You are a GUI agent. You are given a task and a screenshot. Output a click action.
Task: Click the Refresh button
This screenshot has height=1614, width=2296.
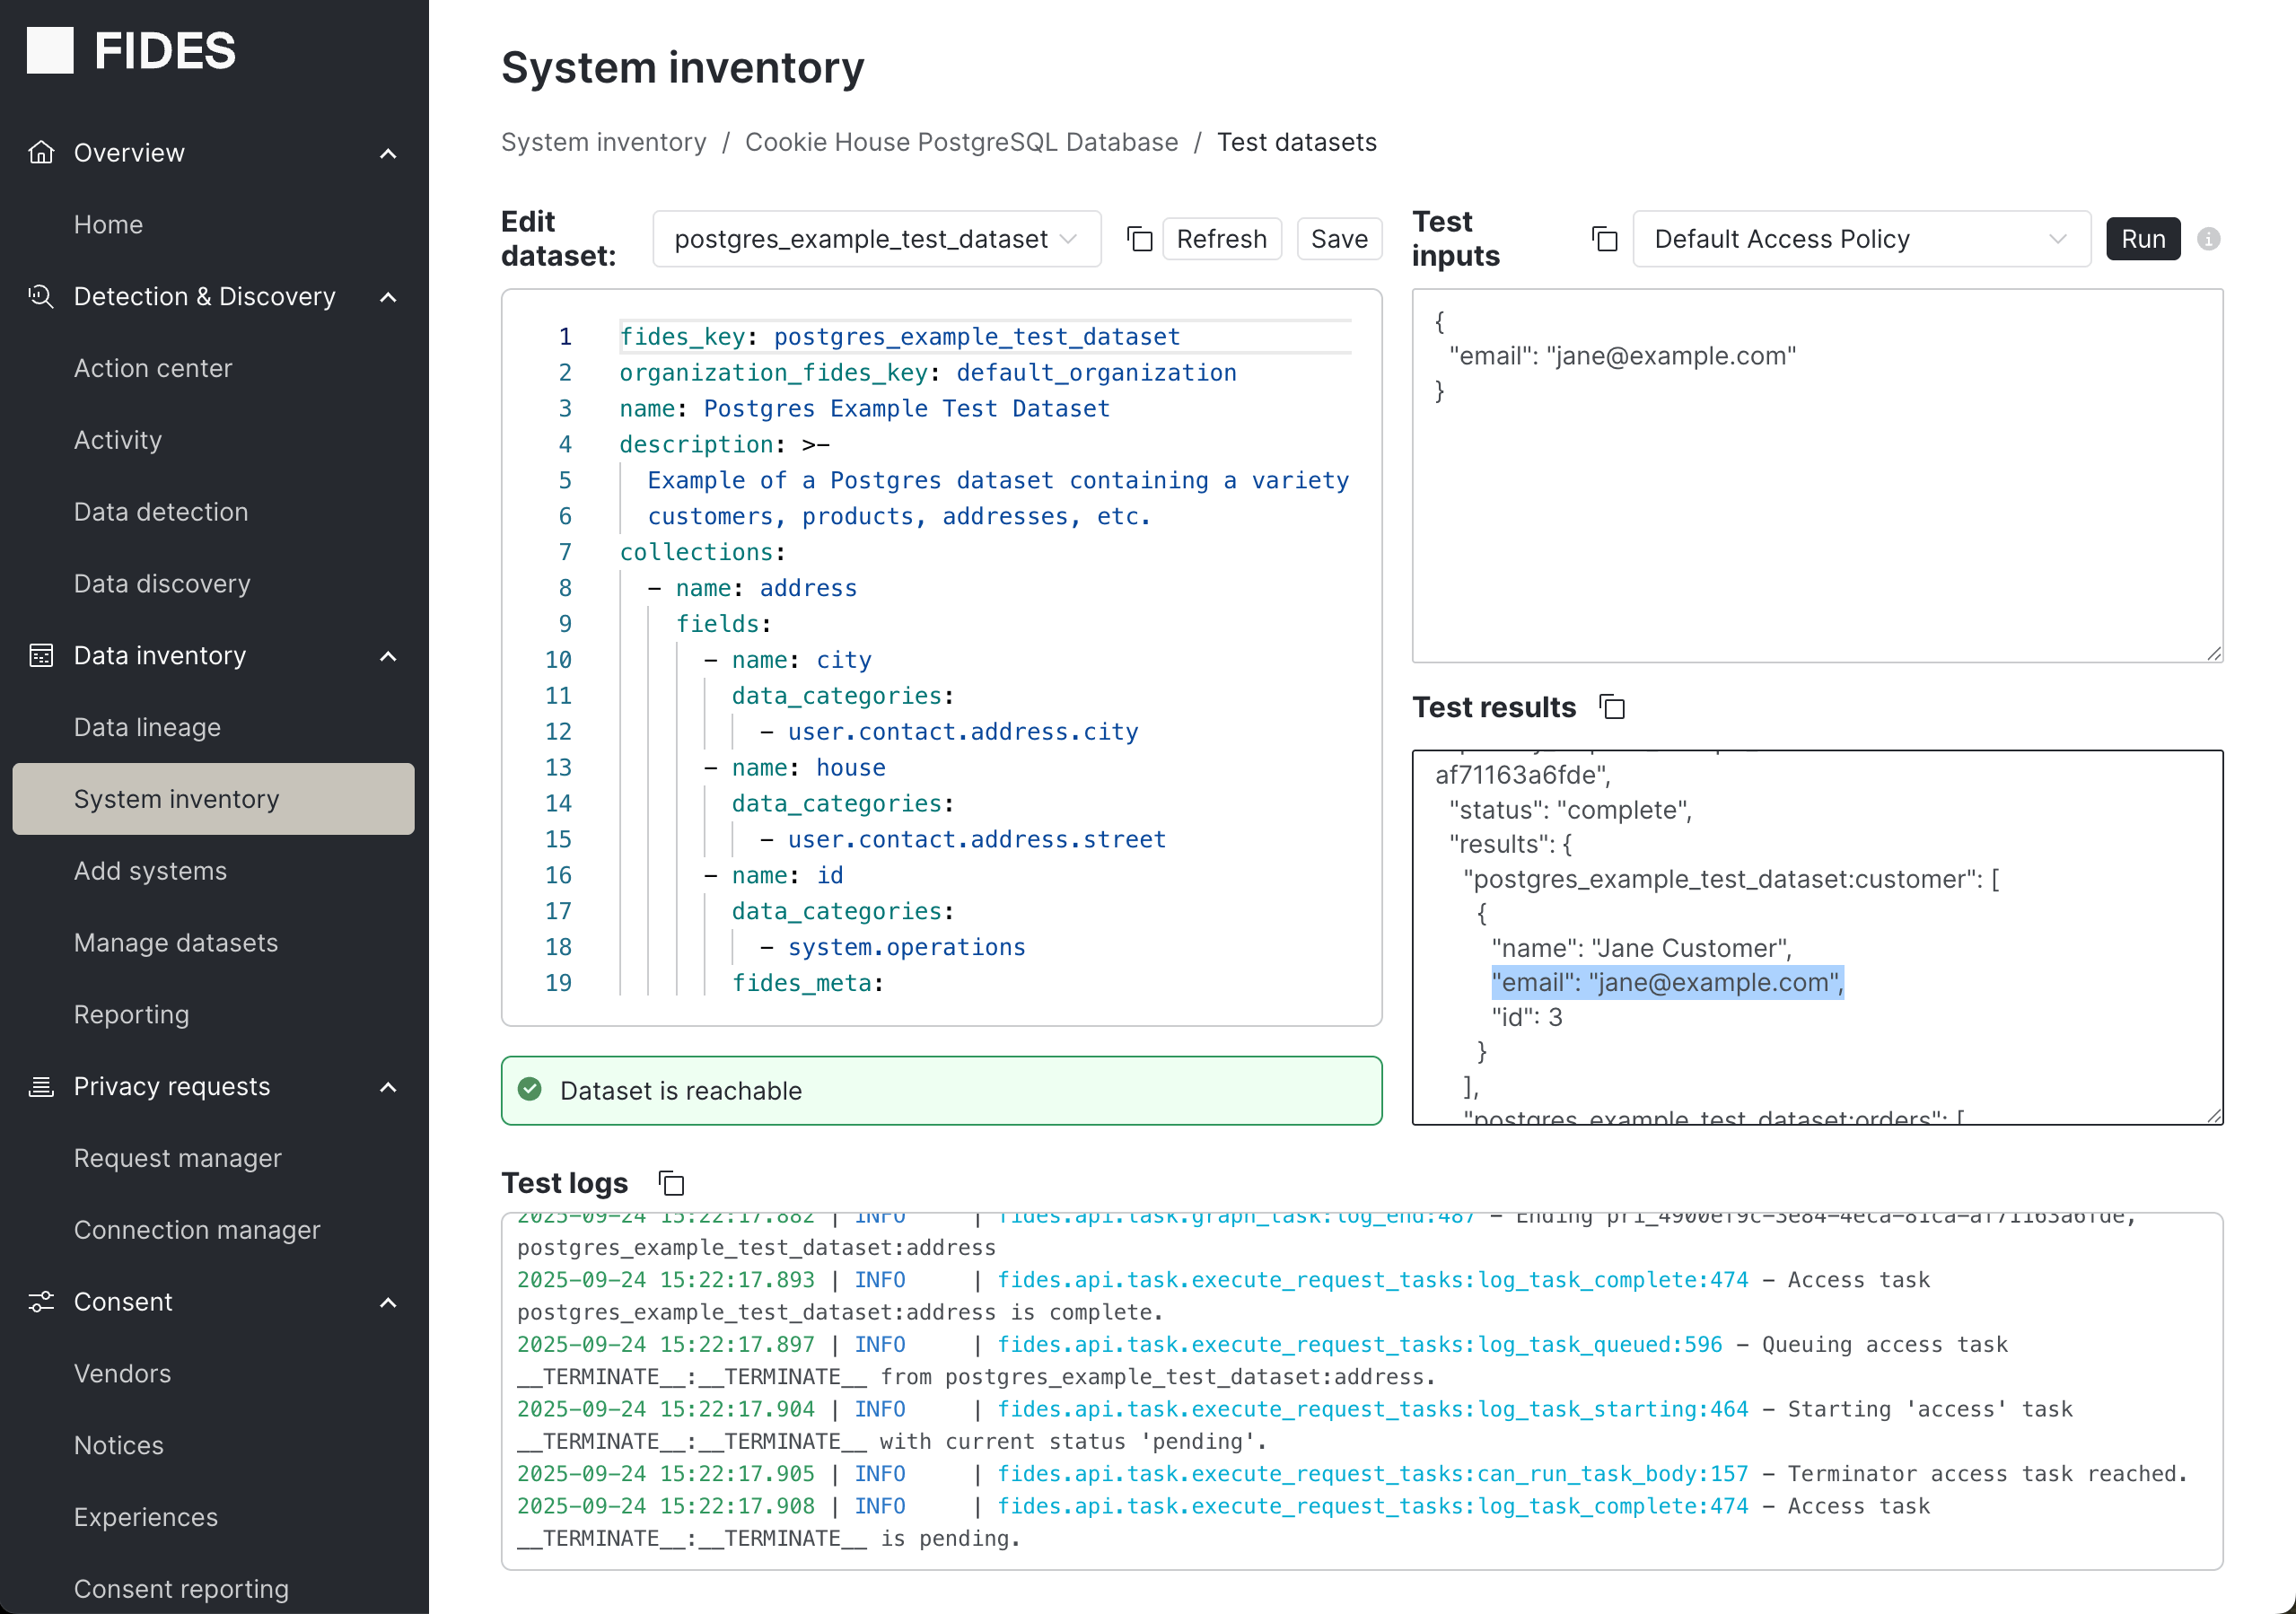1221,239
